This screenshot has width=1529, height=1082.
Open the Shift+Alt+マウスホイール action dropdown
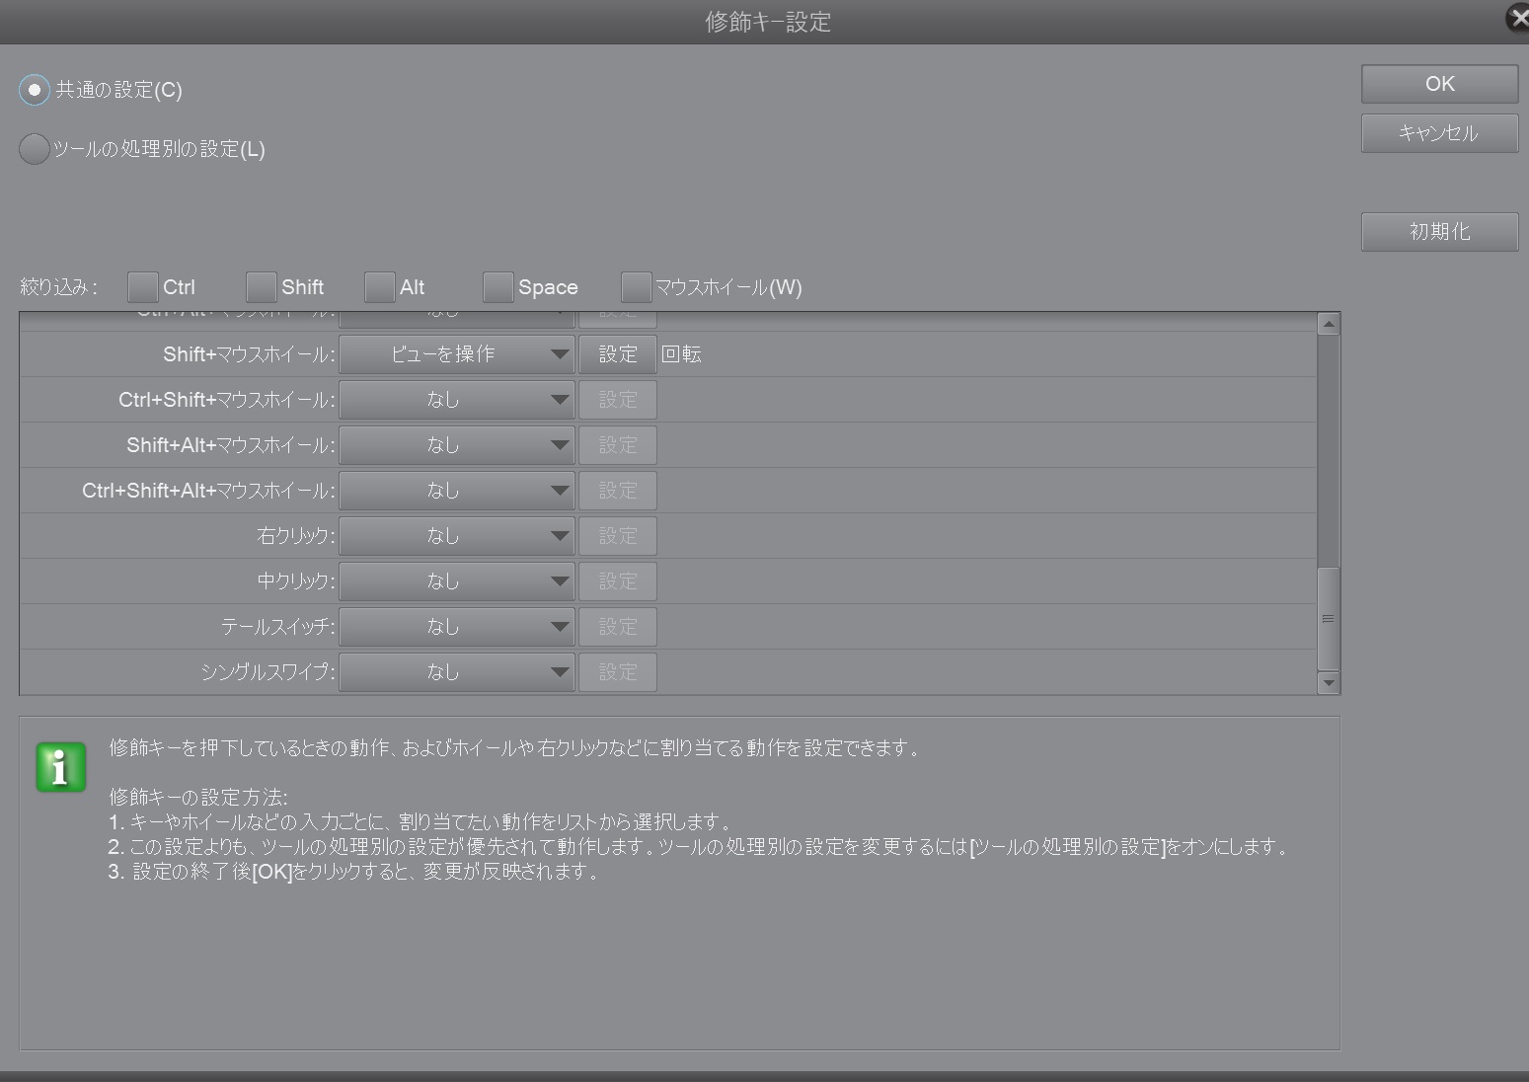click(x=457, y=445)
